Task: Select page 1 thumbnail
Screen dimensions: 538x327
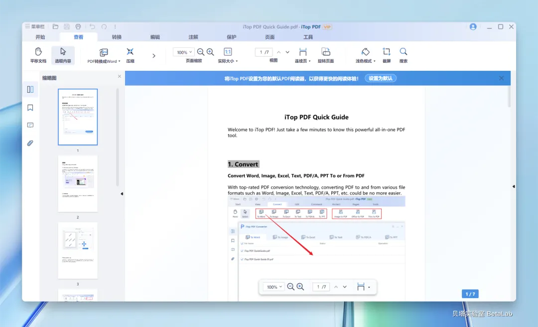Action: click(x=78, y=117)
